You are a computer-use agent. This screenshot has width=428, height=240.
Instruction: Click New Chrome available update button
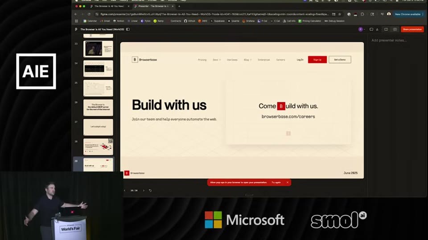(x=409, y=14)
